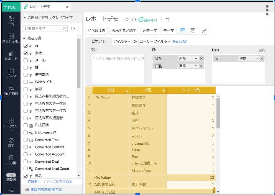Mark レポートデモ as favorite with star
The image size is (275, 195).
click(x=127, y=20)
